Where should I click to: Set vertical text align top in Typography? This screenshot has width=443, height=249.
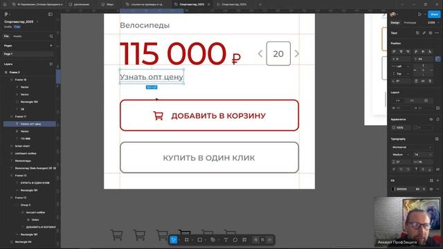pos(416,169)
